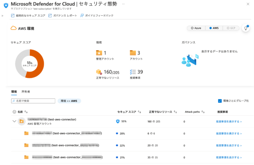Select the GCP environment option
Screen dimensions: 254x165
pos(231,28)
